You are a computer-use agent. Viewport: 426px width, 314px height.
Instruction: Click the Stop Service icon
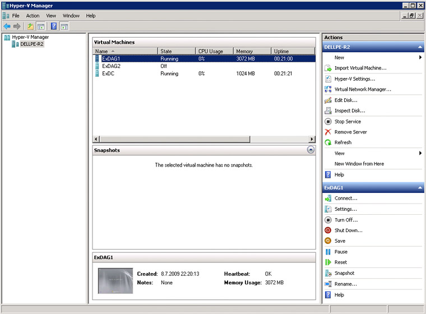328,122
